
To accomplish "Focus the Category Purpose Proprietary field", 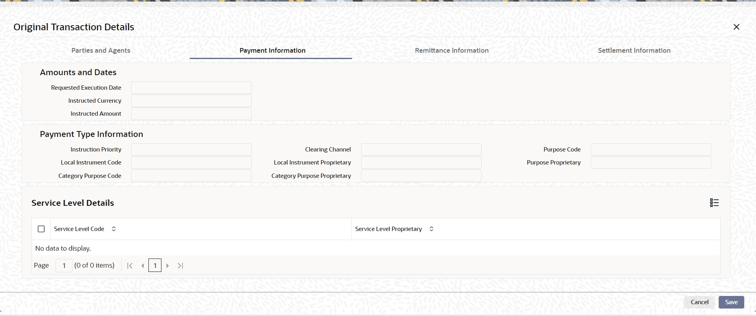I will [x=421, y=176].
